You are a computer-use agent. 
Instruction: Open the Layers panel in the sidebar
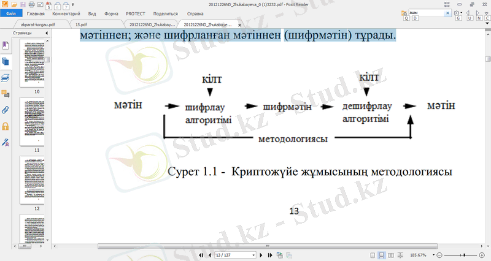(x=6, y=78)
